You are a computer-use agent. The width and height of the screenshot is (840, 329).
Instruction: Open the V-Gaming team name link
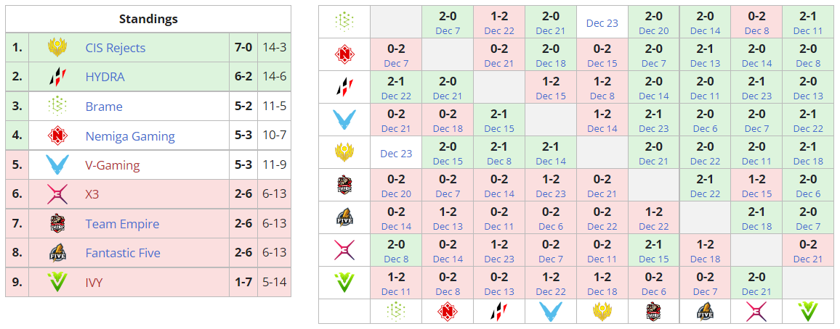tap(112, 165)
